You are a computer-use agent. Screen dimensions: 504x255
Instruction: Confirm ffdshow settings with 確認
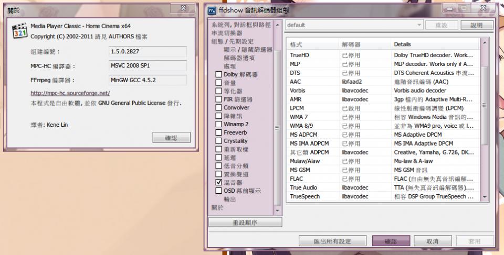click(391, 241)
